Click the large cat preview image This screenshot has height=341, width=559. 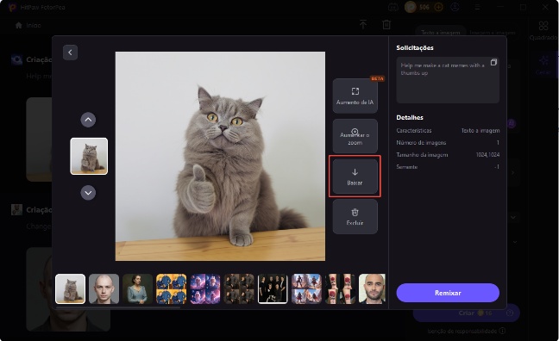coord(220,156)
